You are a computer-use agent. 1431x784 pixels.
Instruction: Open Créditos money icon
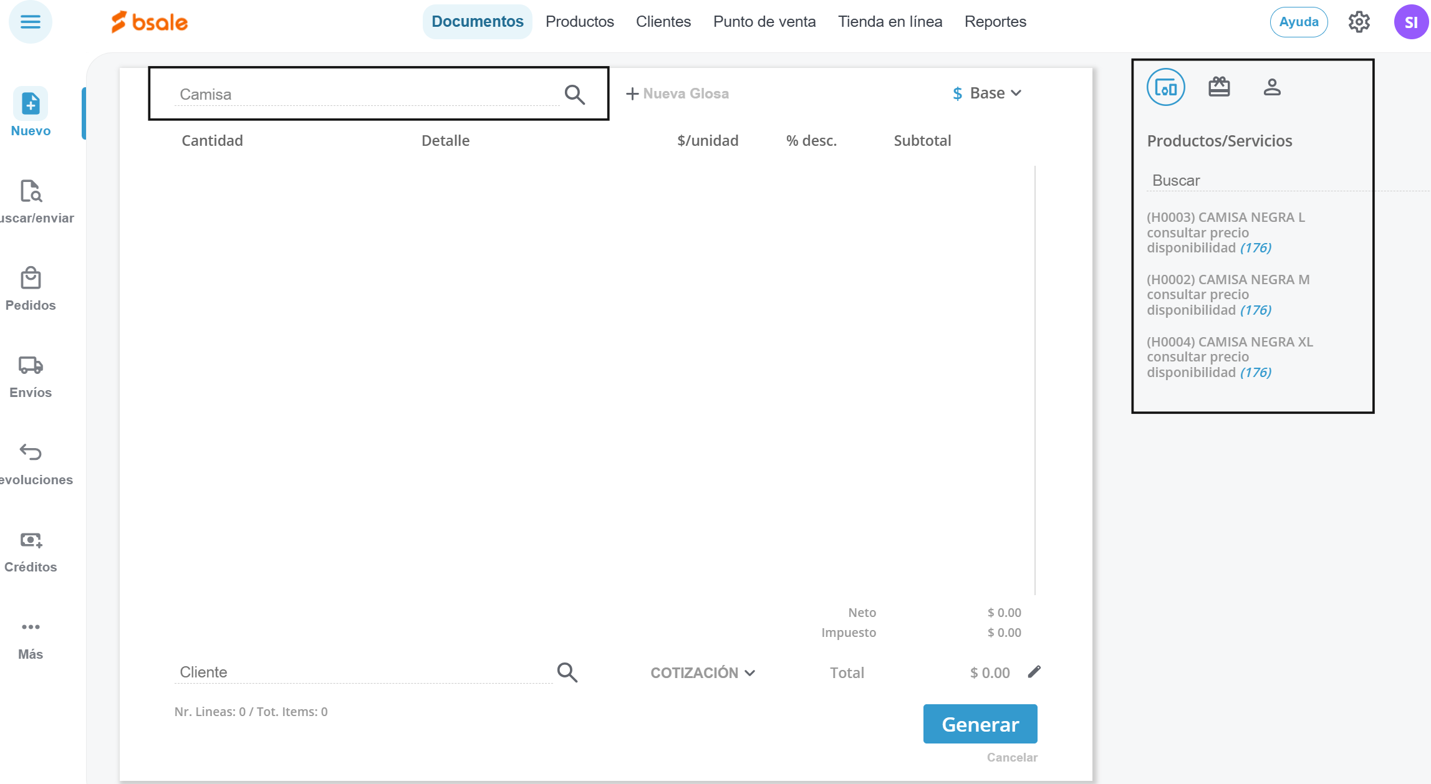[31, 540]
